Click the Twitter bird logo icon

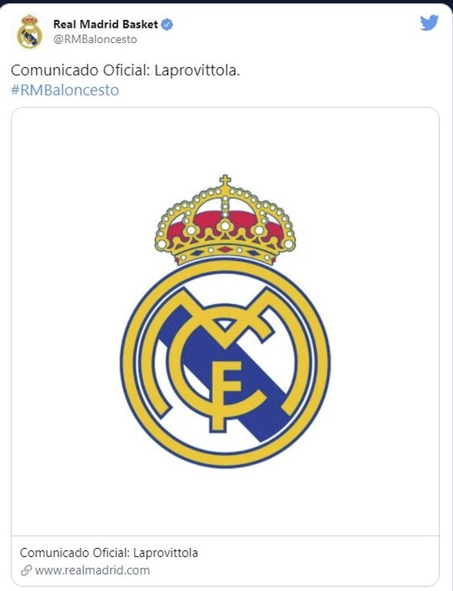[429, 23]
